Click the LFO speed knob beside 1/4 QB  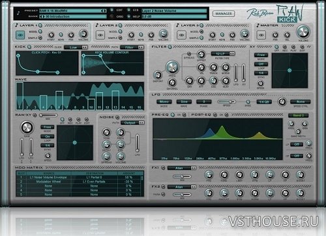pyautogui.click(x=282, y=101)
